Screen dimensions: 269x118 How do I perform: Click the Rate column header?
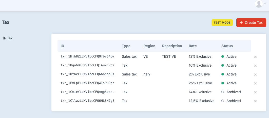193,46
